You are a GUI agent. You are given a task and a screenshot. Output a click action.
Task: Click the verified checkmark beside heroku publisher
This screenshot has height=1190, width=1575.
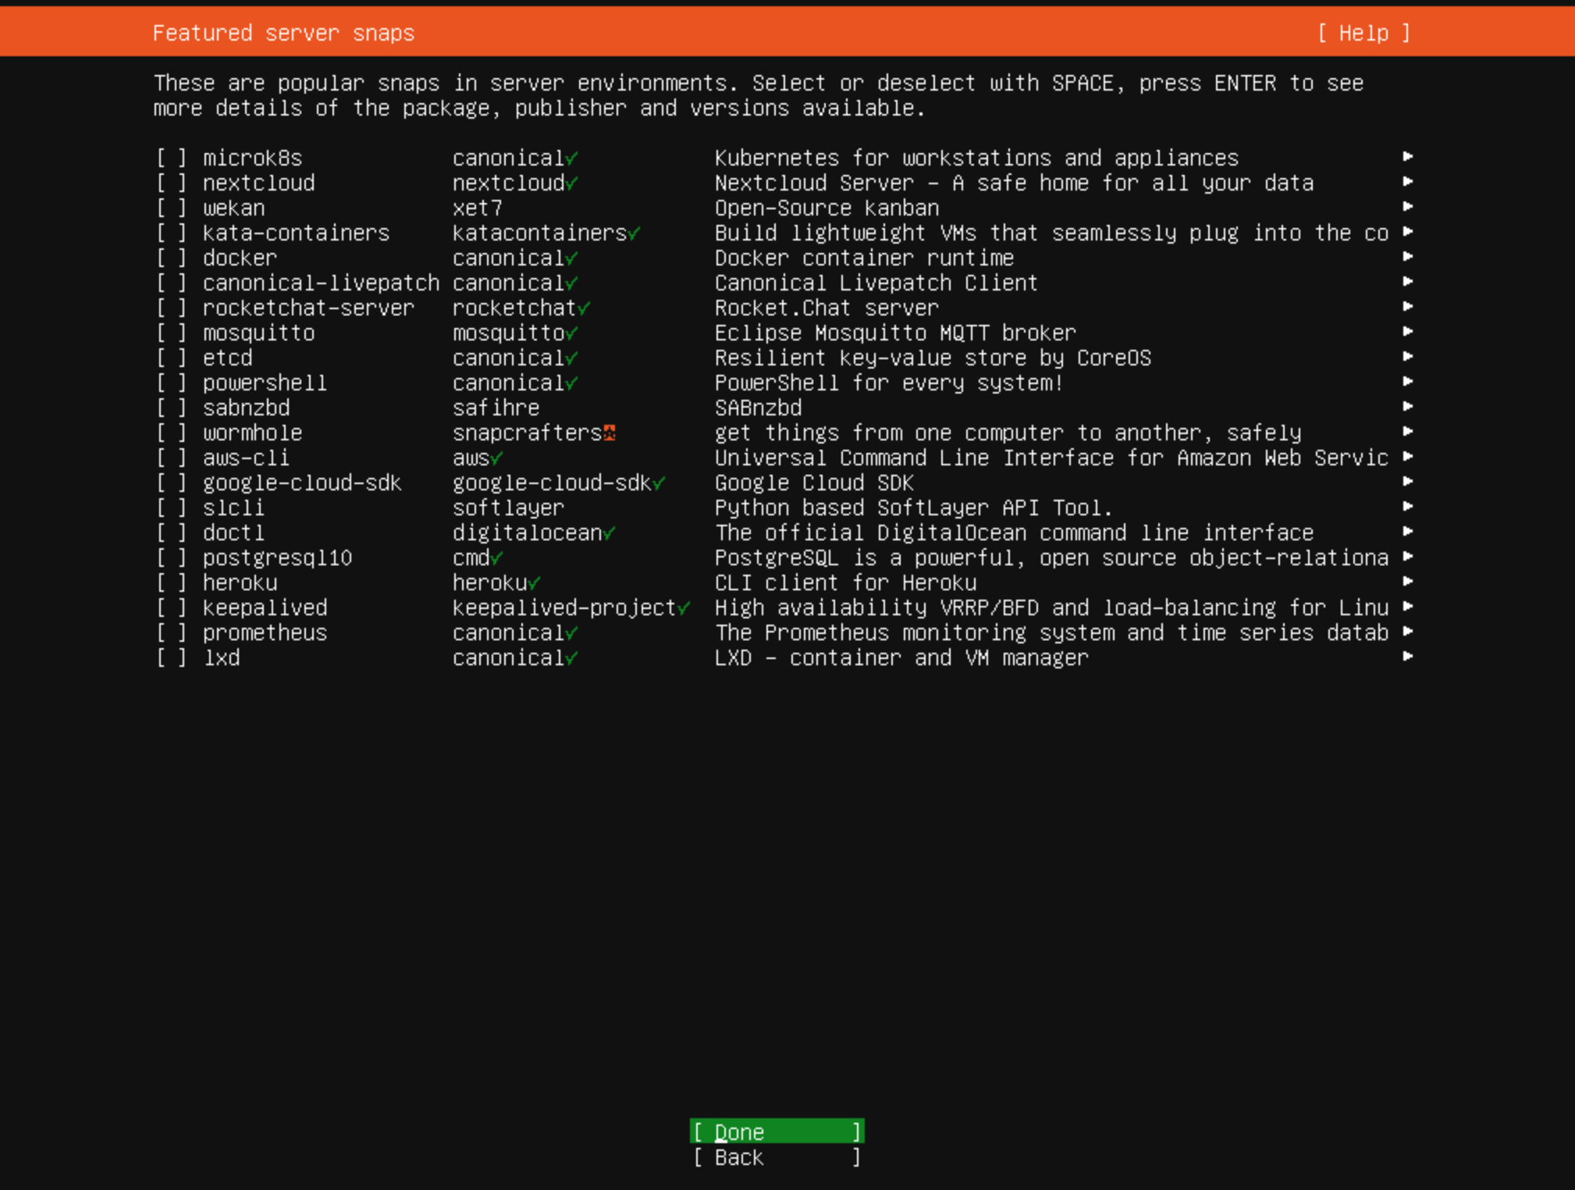[535, 583]
